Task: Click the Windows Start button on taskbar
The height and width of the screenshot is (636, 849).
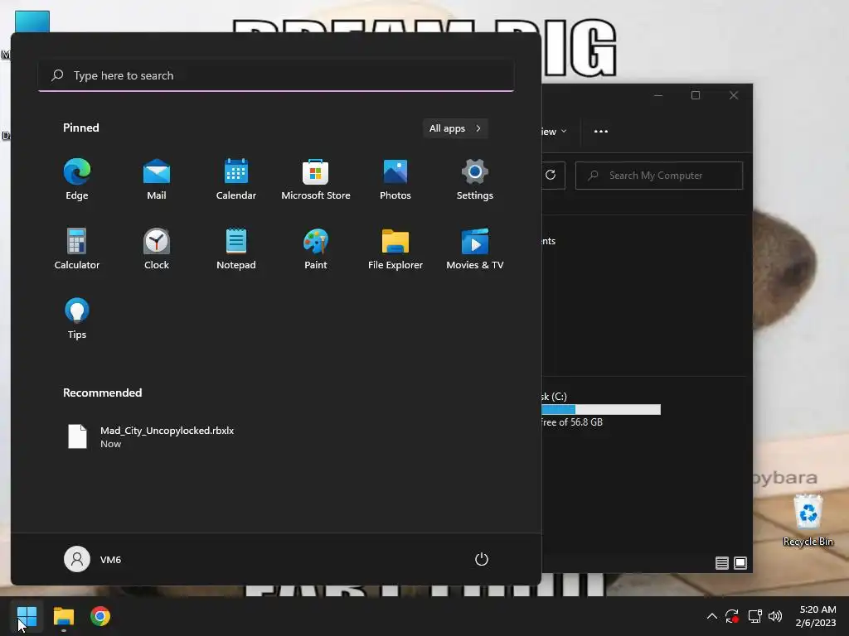Action: tap(27, 616)
